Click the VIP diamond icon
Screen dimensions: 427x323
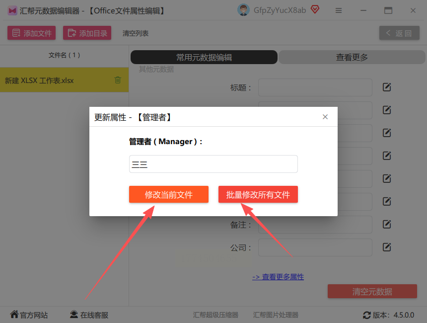[315, 10]
